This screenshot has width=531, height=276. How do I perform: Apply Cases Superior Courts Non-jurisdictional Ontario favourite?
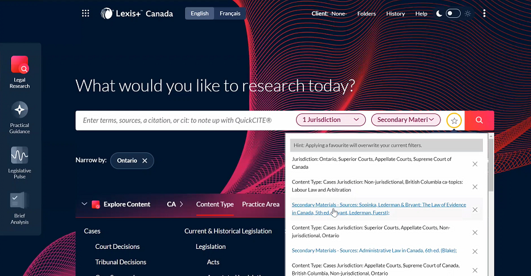[371, 232]
